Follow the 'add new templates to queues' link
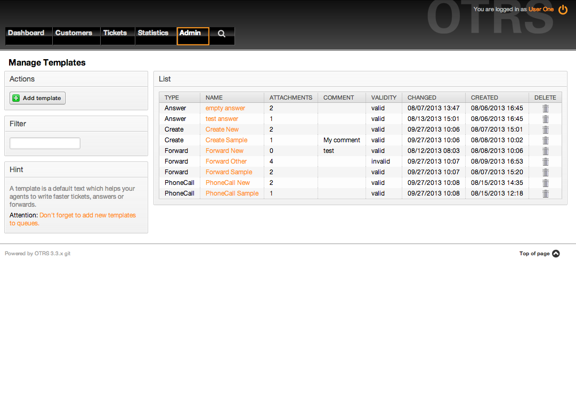Image resolution: width=576 pixels, height=397 pixels. pos(87,215)
